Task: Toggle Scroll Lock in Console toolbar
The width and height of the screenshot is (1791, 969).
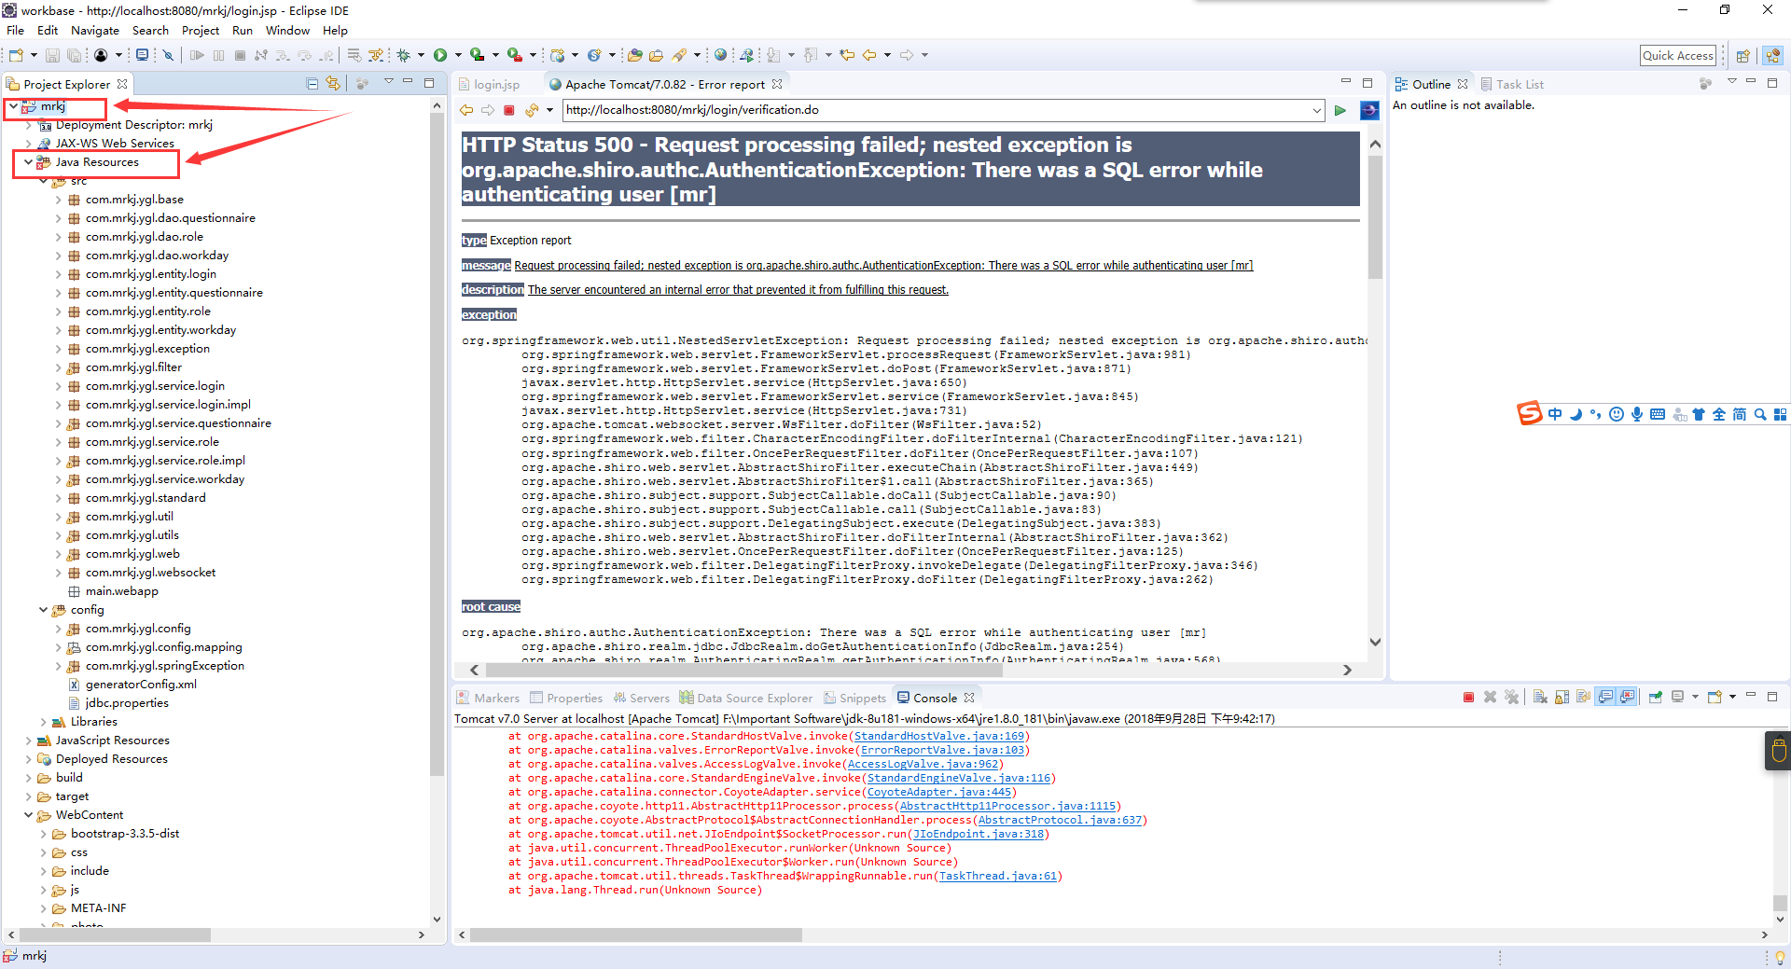Action: 1562,698
